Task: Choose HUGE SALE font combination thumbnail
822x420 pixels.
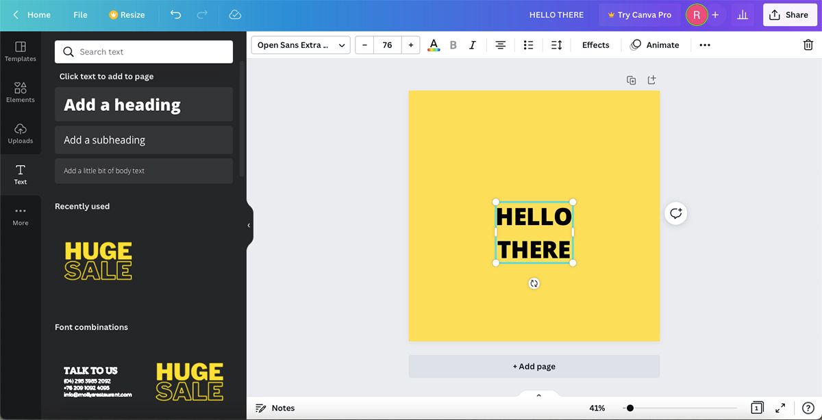Action: pos(189,381)
